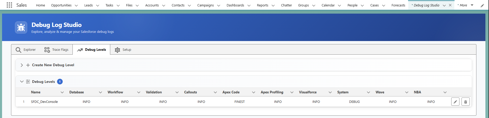This screenshot has height=118, width=489.
Task: Open the Opportunities dropdown chevron
Action: pyautogui.click(x=76, y=5)
